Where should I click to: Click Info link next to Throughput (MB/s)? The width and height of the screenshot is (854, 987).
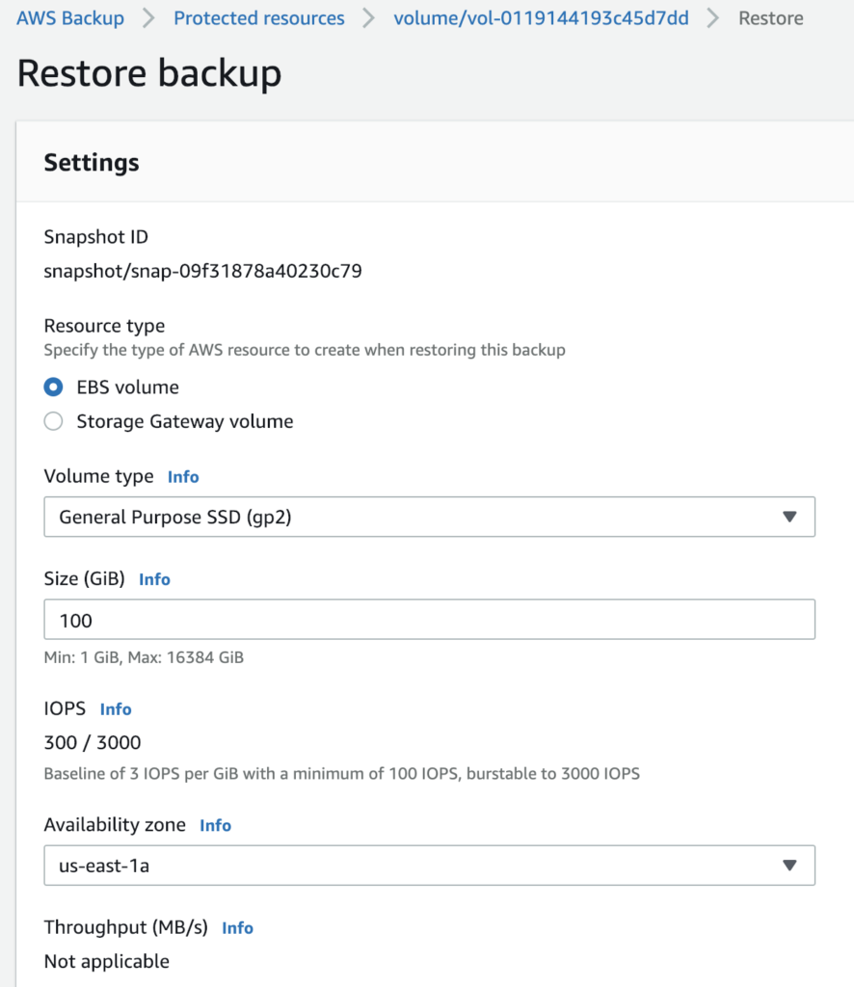[237, 928]
